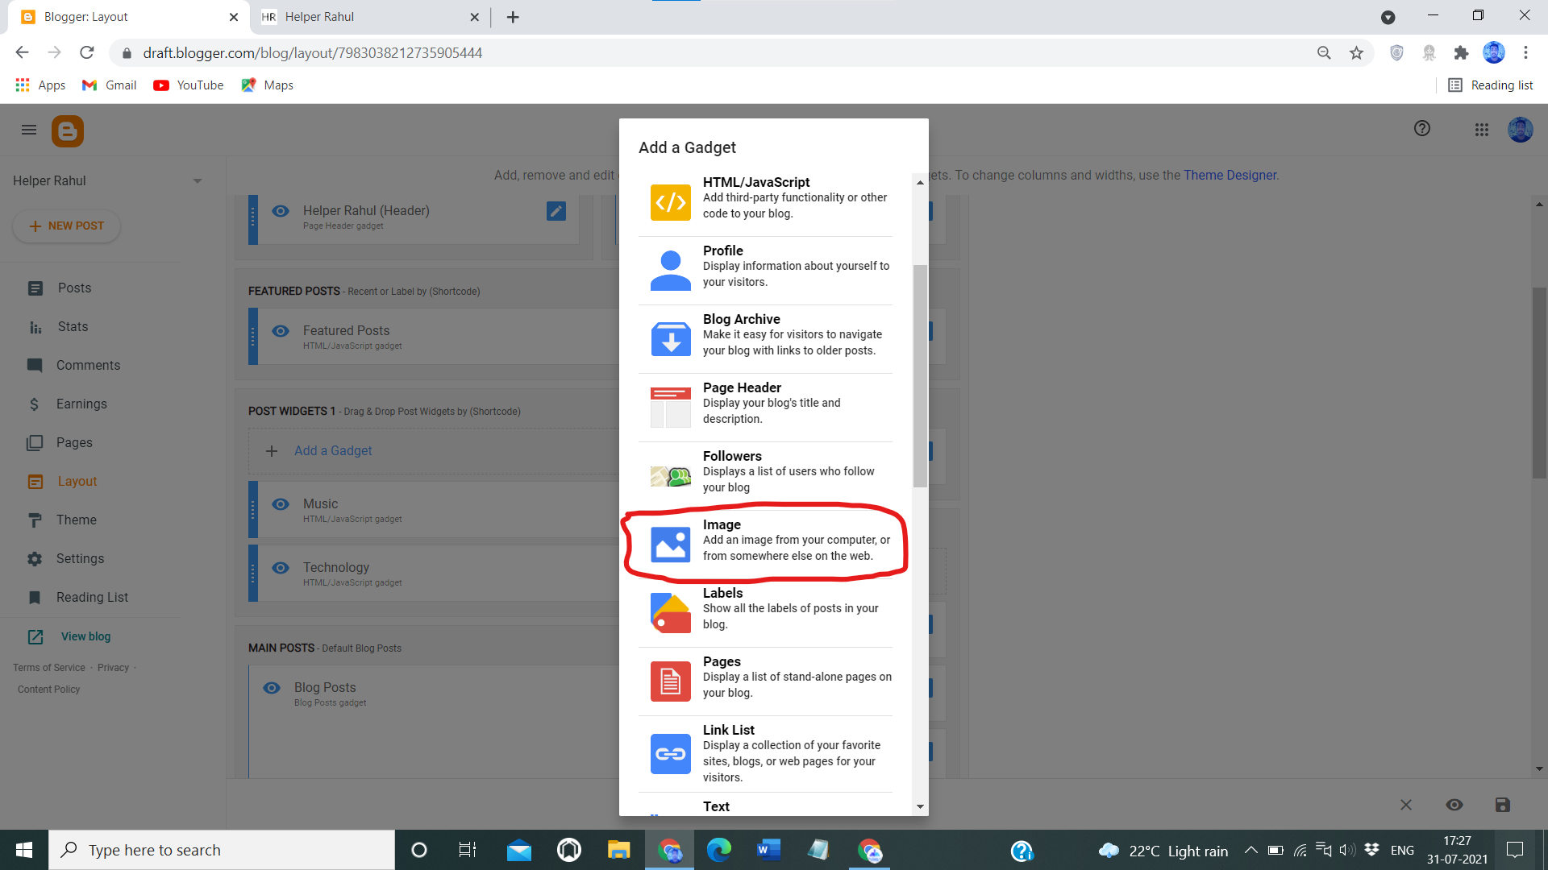Image resolution: width=1548 pixels, height=870 pixels.
Task: Toggle visibility of Blog Posts gadget
Action: [272, 688]
